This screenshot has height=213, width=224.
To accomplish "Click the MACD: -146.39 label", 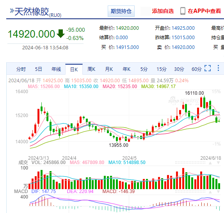I will (x=119, y=191).
